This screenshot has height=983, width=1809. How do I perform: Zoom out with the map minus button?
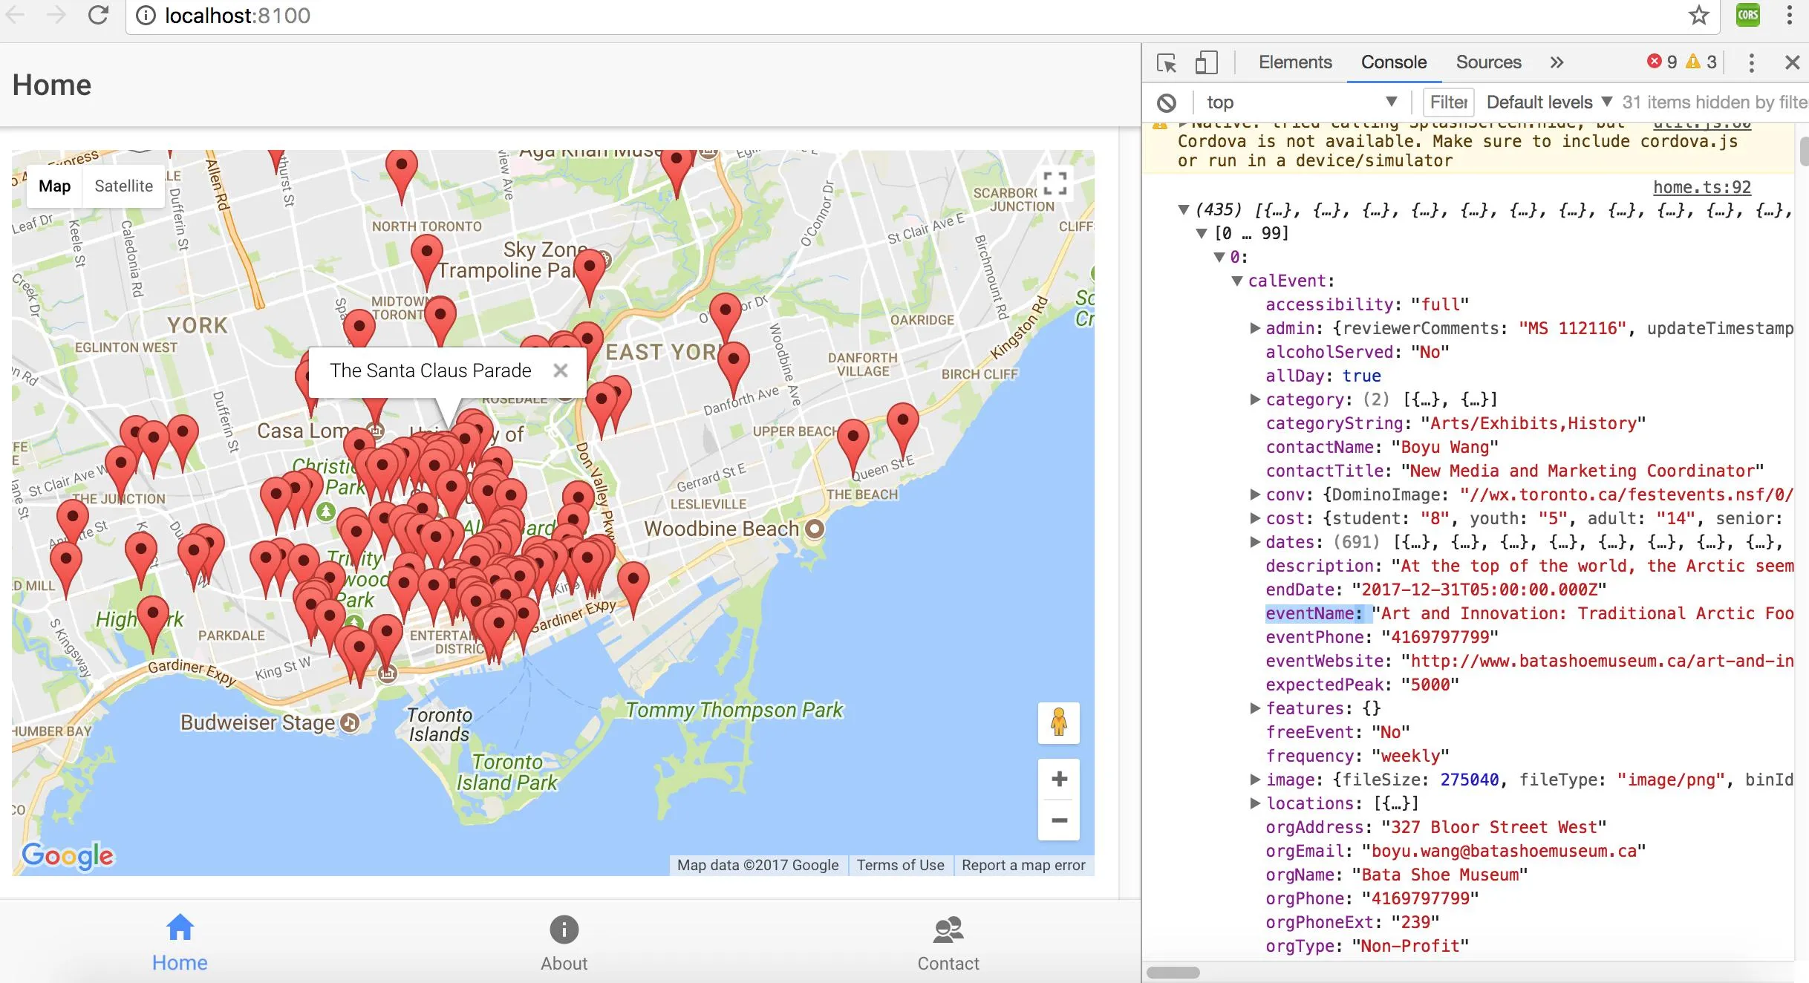(x=1059, y=820)
